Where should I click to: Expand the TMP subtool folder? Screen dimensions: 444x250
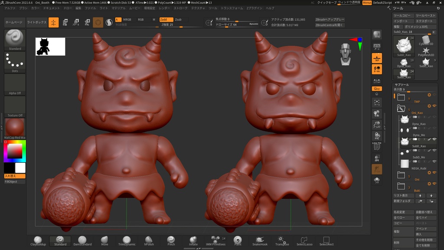tap(401, 97)
